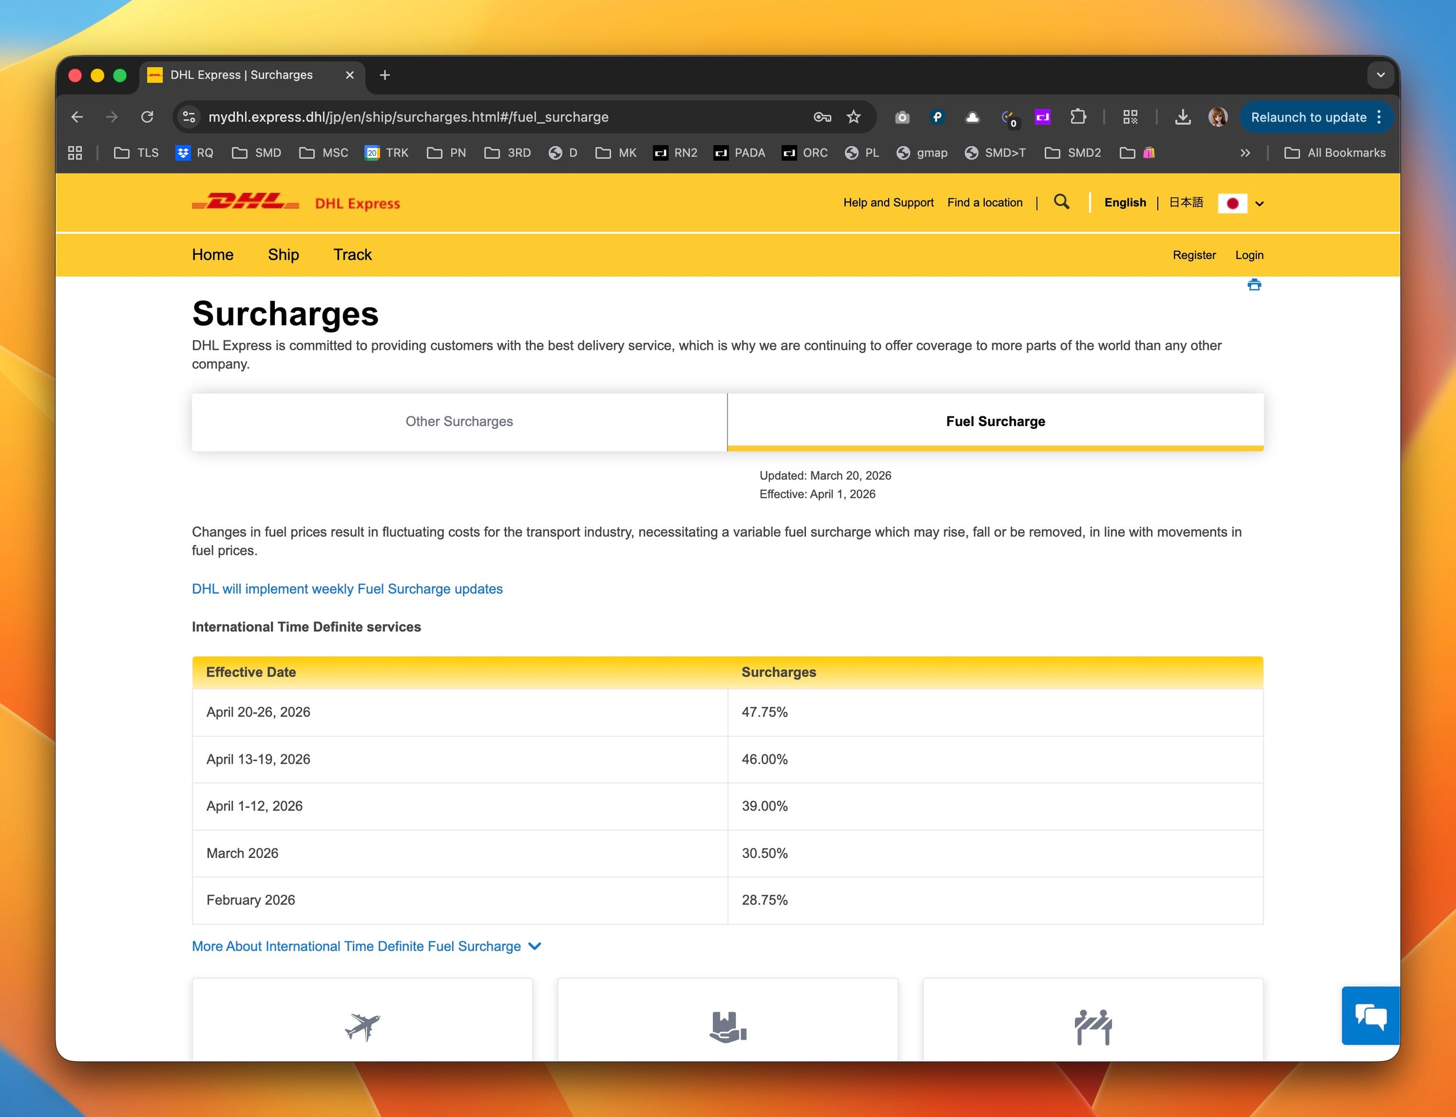Click the print page icon
The image size is (1456, 1117).
[x=1254, y=285]
